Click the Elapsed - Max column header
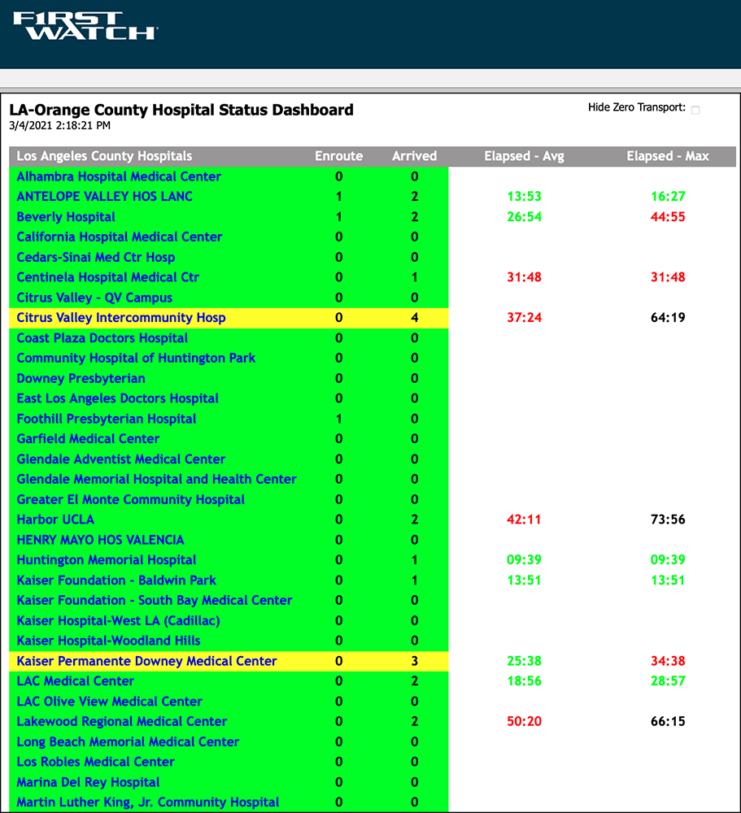 point(667,156)
